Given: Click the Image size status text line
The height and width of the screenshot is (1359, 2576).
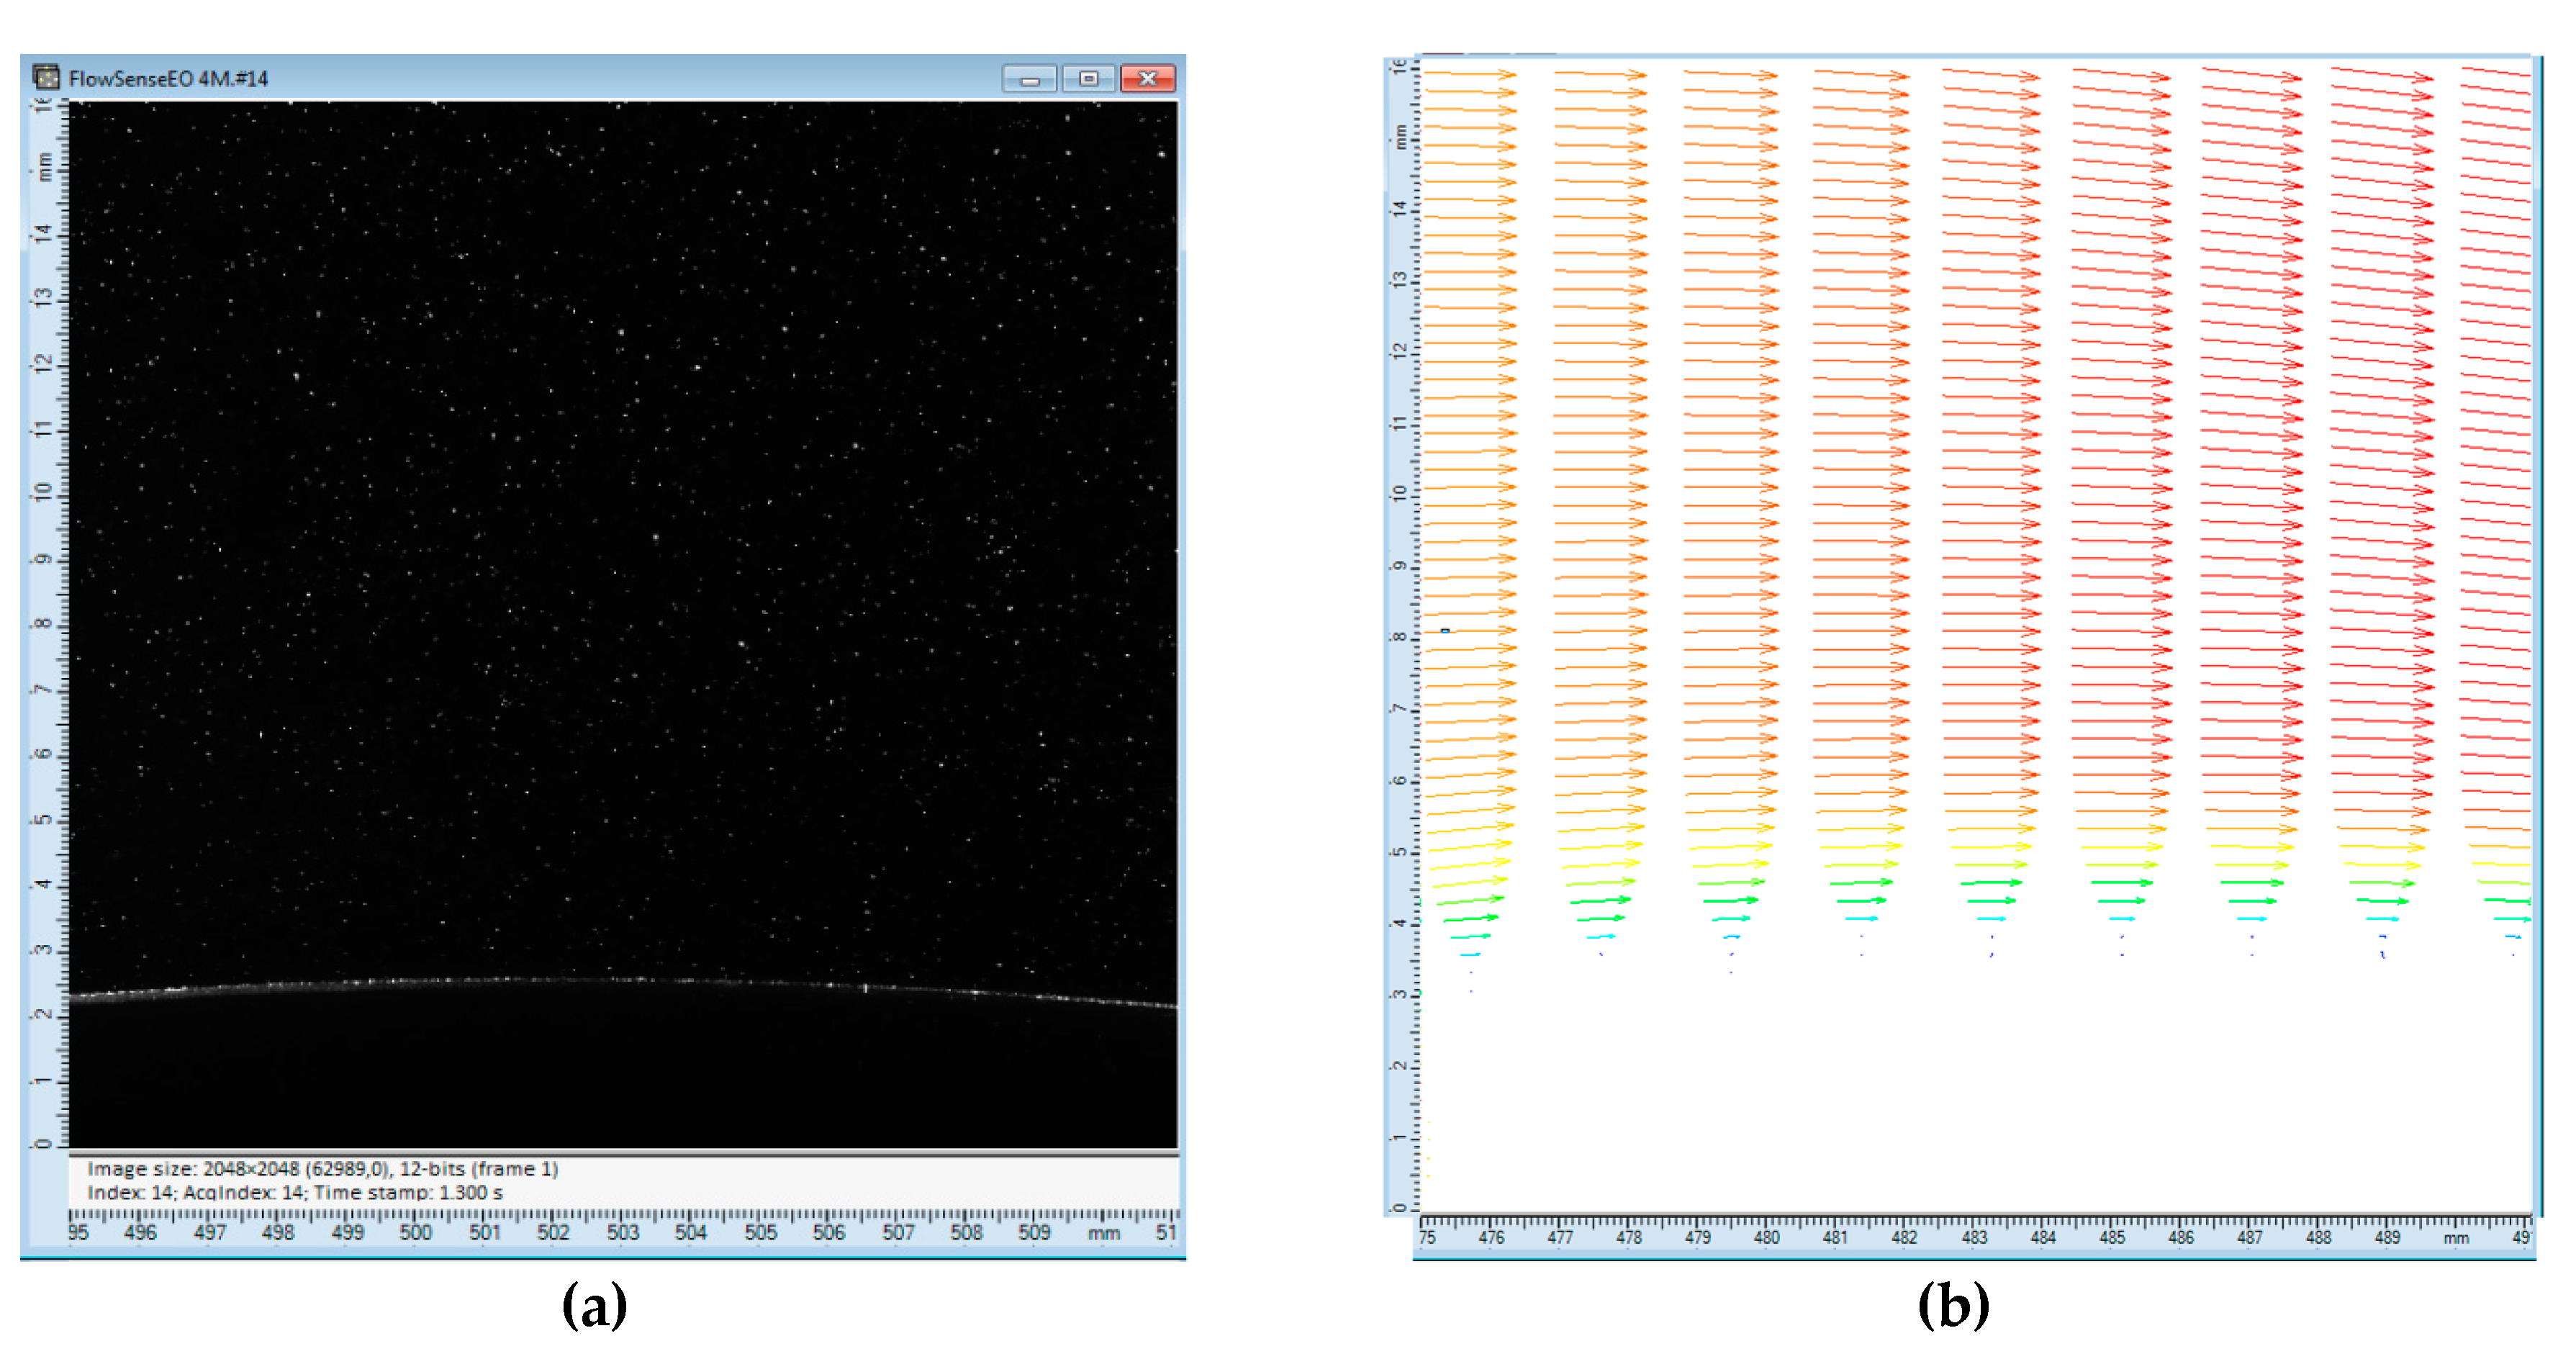Looking at the screenshot, I should click(322, 1169).
